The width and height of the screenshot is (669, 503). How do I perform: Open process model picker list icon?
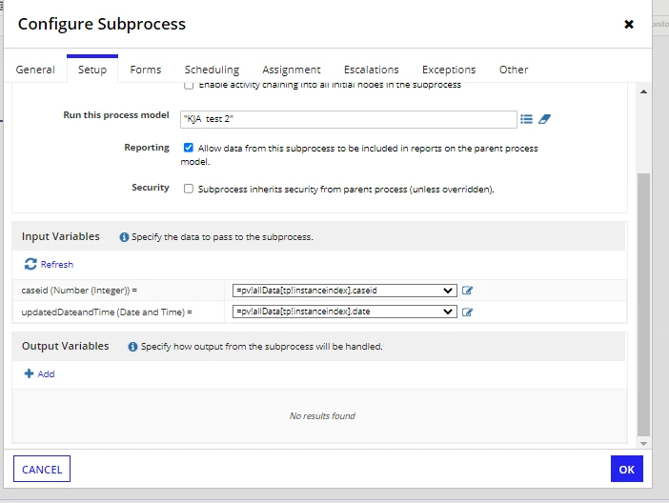526,119
